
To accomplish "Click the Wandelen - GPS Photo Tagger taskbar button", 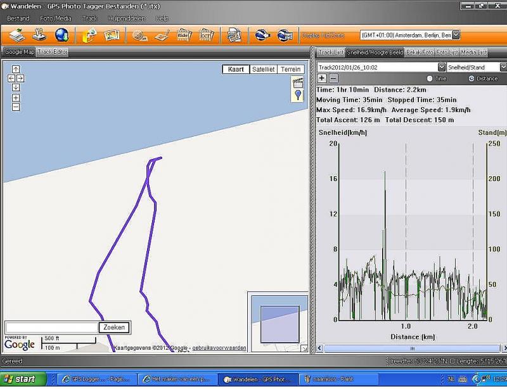I will pos(258,379).
